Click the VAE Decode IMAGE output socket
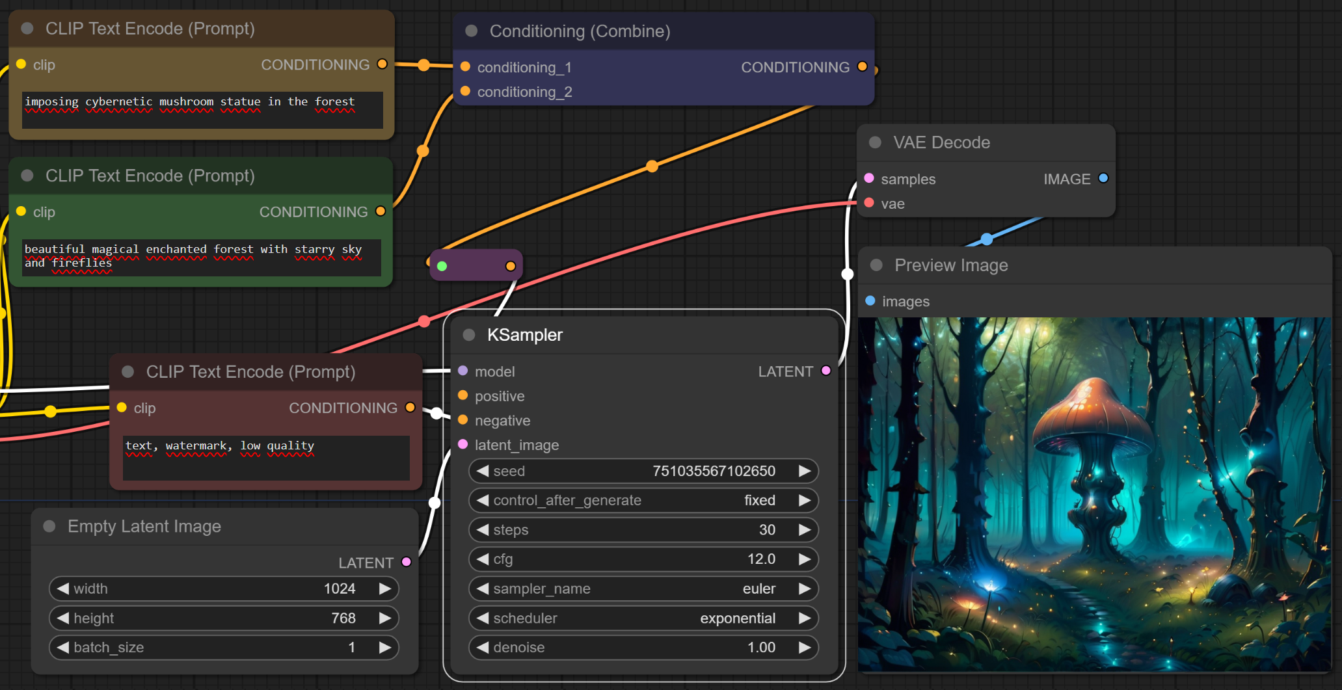The image size is (1342, 690). point(1103,178)
